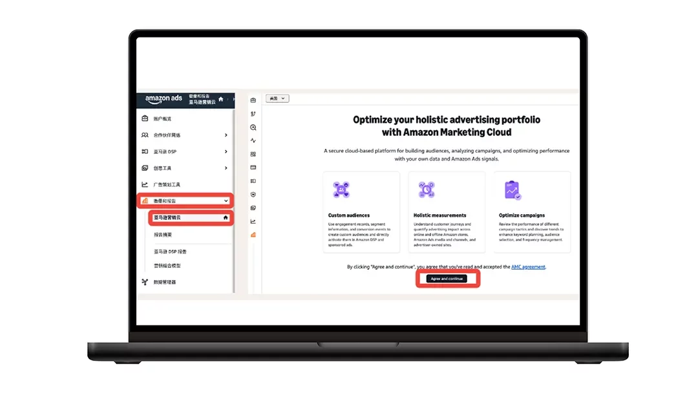Click the Amazon Ads logo

pyautogui.click(x=164, y=99)
